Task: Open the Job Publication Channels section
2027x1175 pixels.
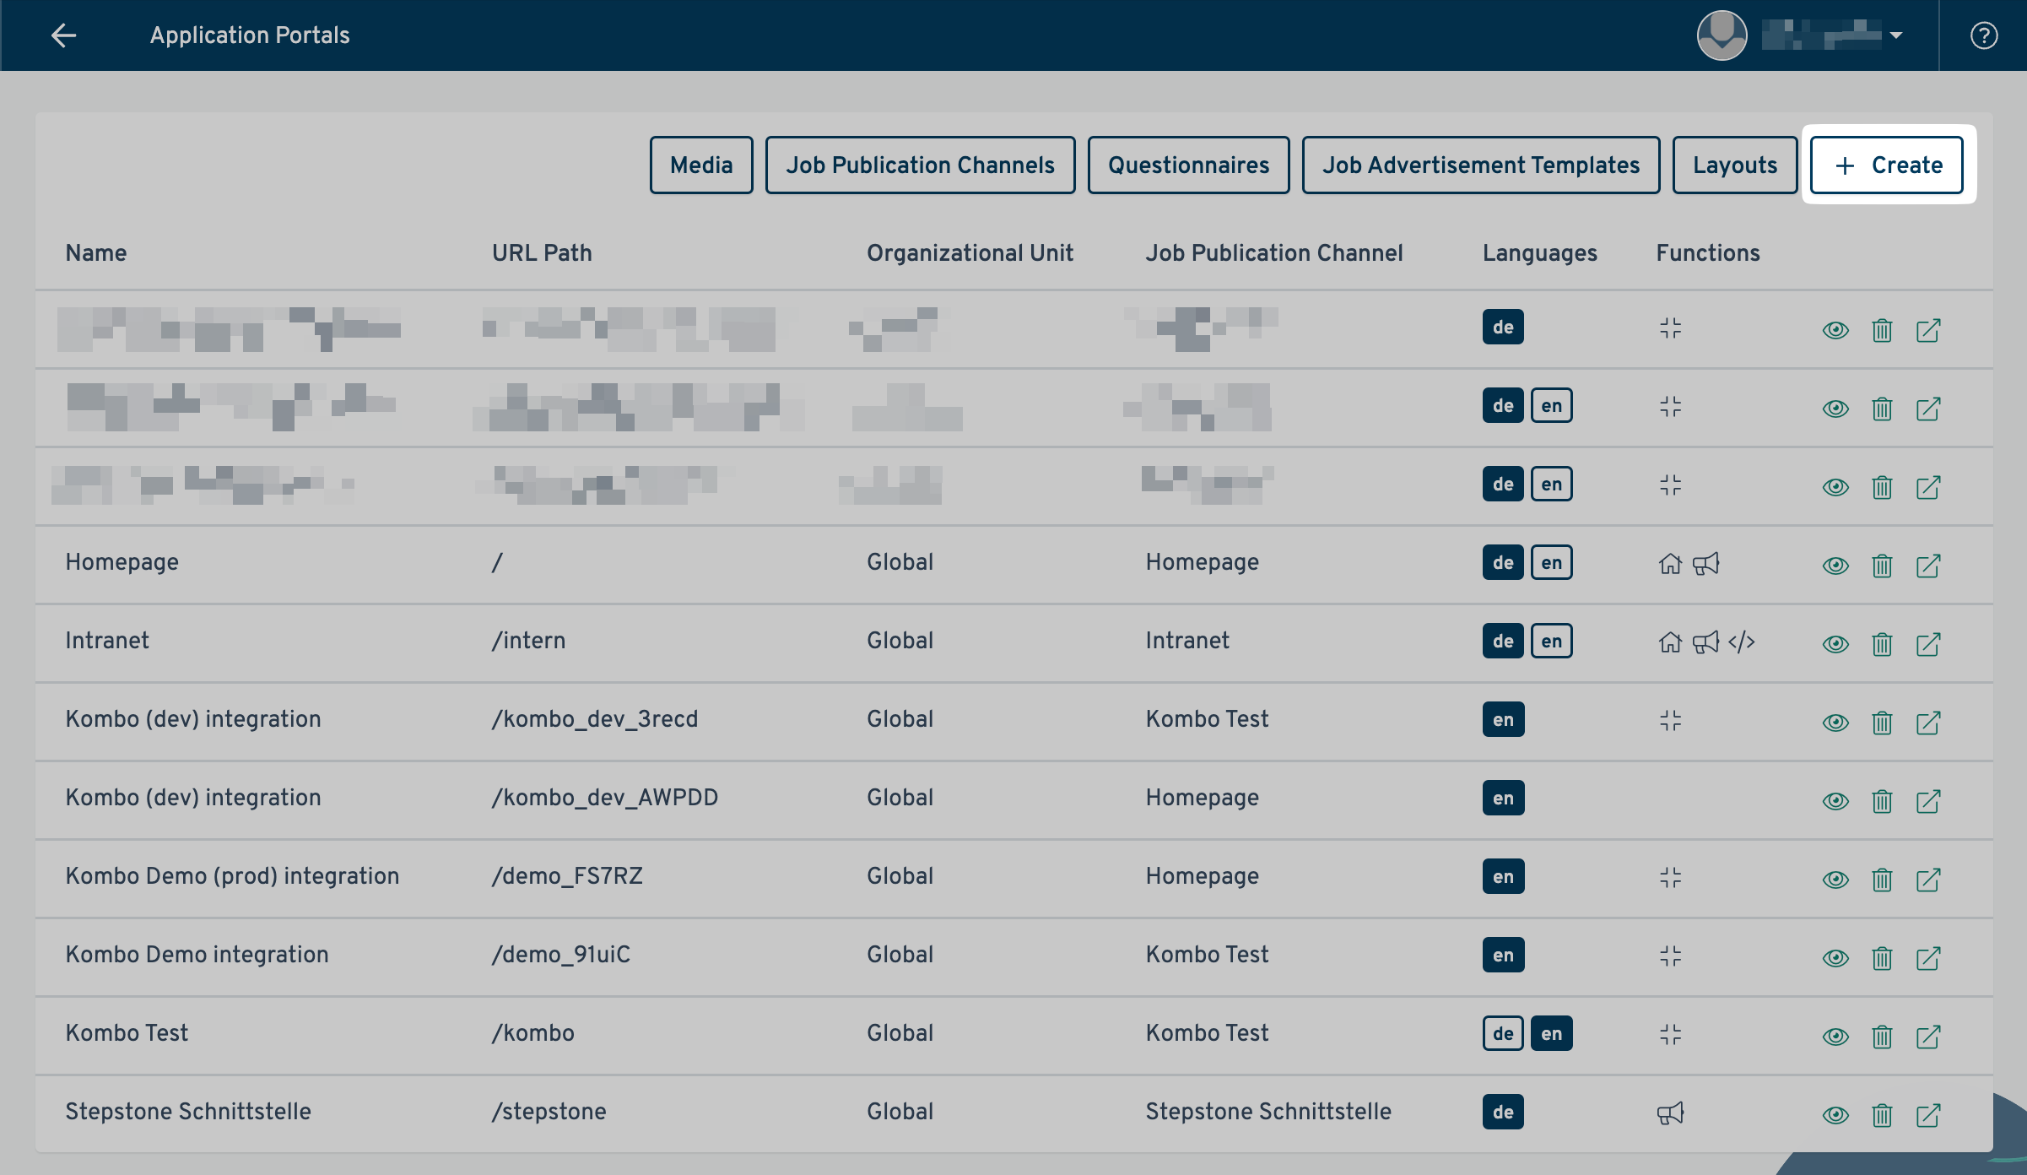Action: click(x=920, y=165)
